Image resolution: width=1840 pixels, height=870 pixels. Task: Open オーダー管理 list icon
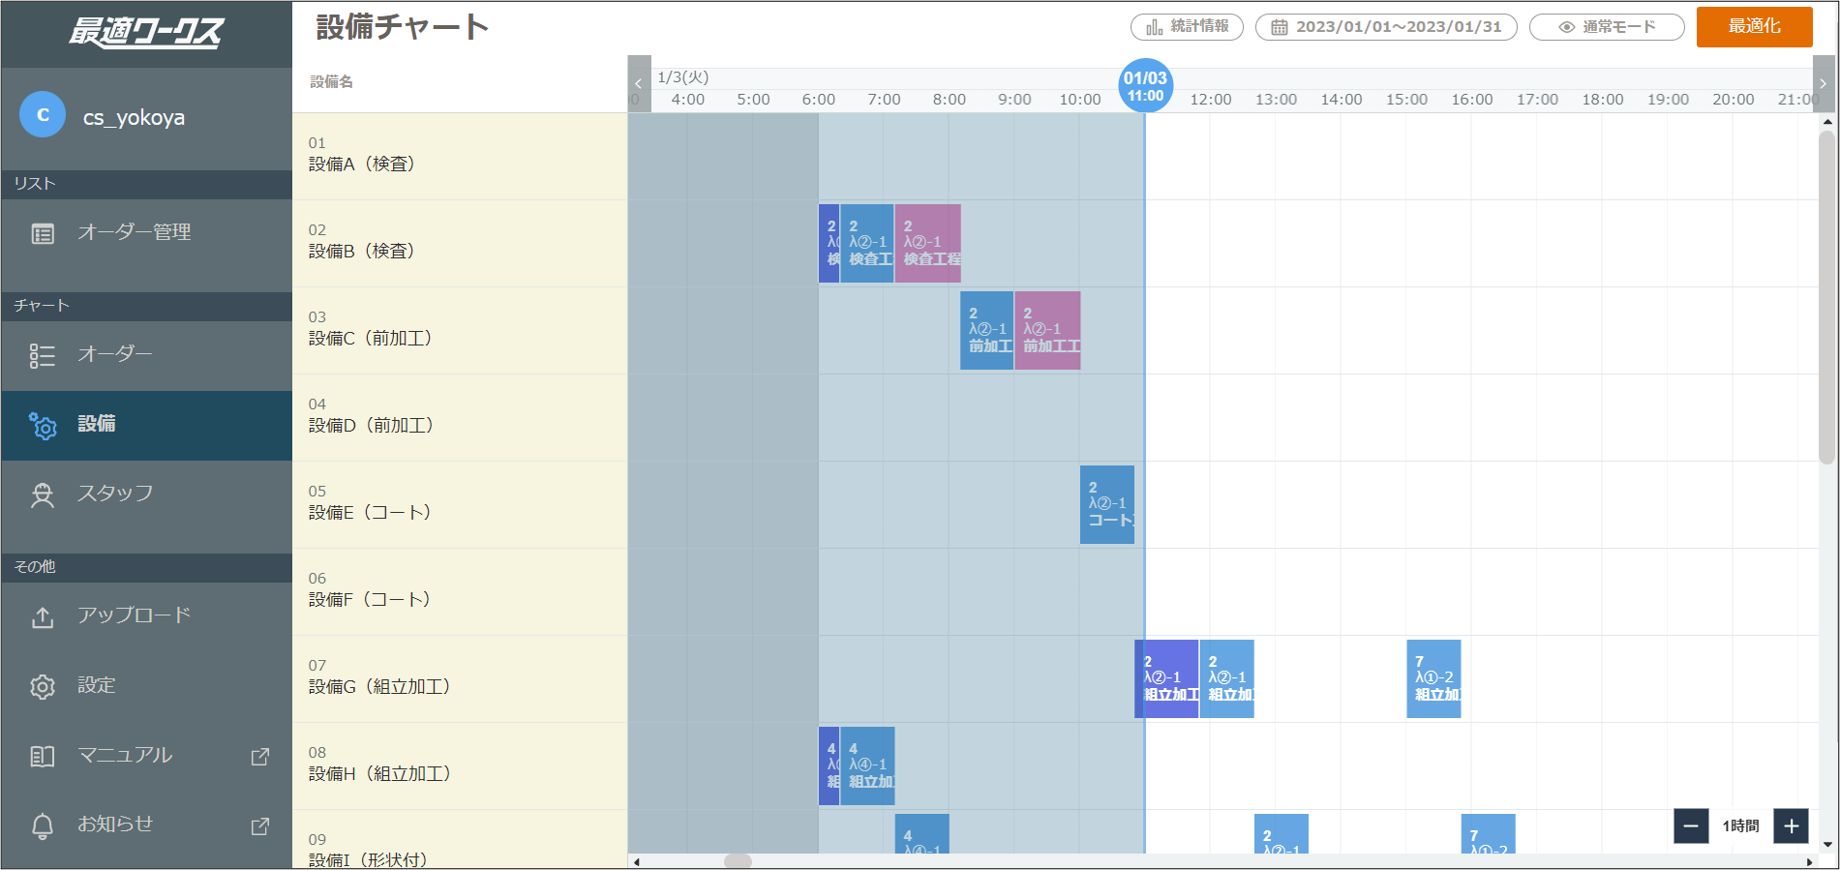[43, 233]
